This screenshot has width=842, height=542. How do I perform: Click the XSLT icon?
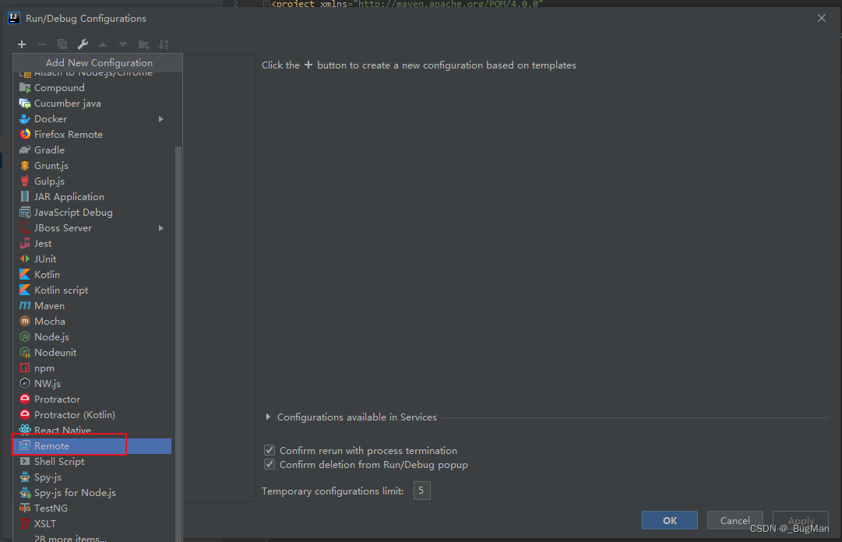[25, 523]
